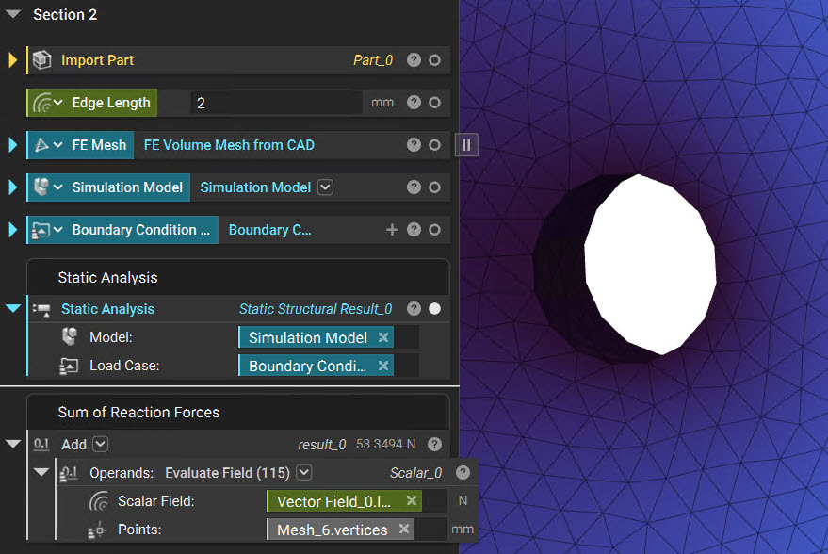Open the Simulation Model type dropdown

pos(325,187)
